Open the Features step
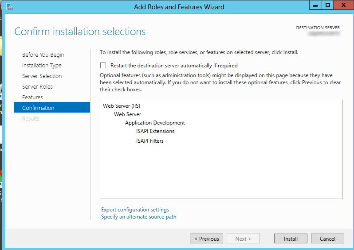This screenshot has height=250, width=354. coord(32,98)
